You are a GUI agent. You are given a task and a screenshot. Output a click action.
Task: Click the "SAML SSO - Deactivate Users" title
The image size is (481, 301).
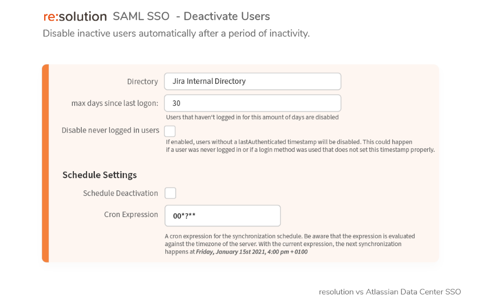pos(192,16)
